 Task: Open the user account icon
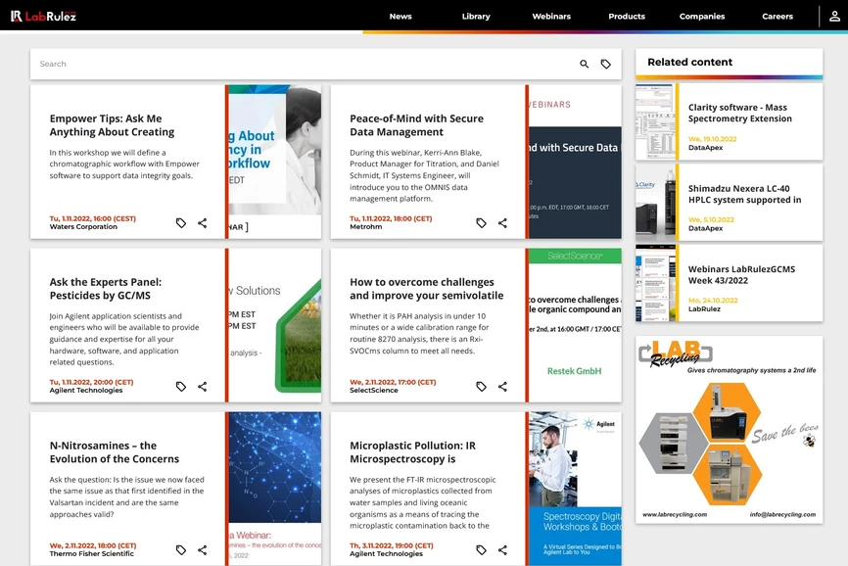point(834,17)
